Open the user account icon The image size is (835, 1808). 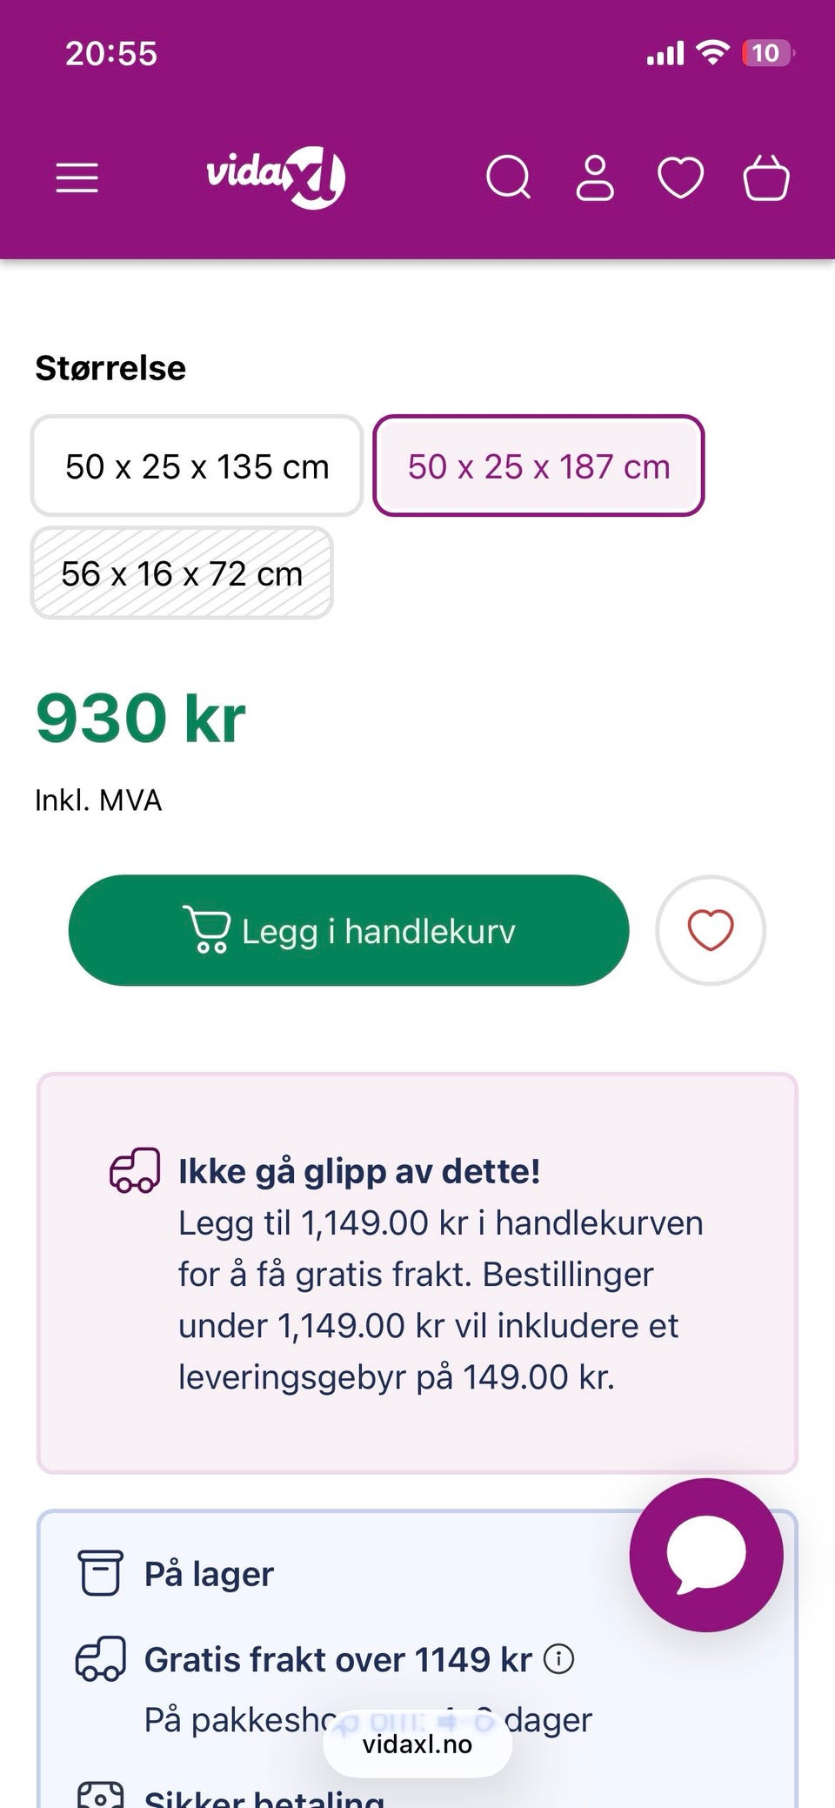595,177
